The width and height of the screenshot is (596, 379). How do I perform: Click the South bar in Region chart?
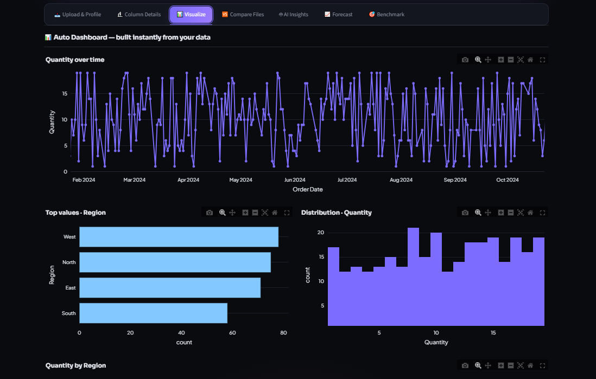tap(153, 313)
